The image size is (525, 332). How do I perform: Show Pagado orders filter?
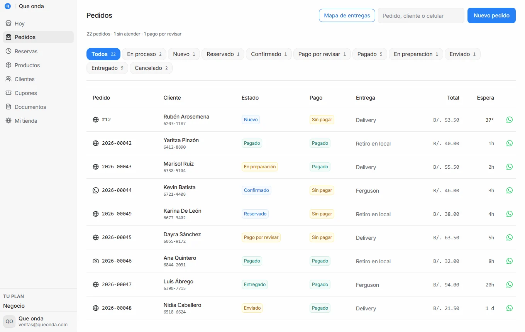370,54
